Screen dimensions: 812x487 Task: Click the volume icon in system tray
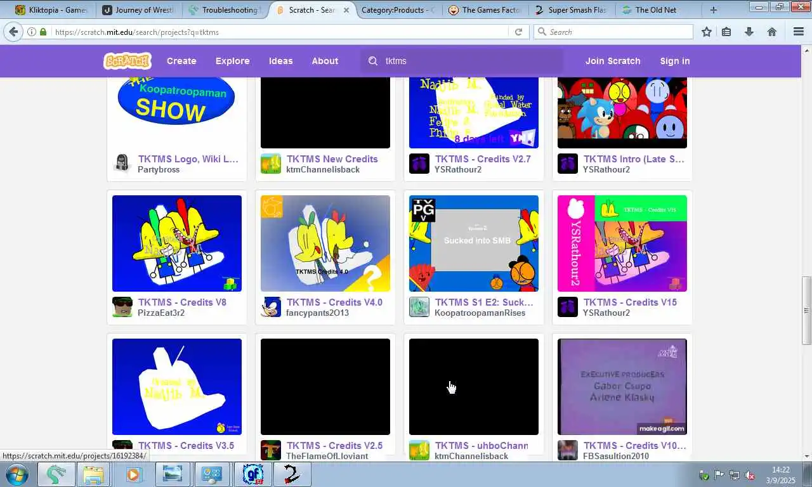point(749,475)
